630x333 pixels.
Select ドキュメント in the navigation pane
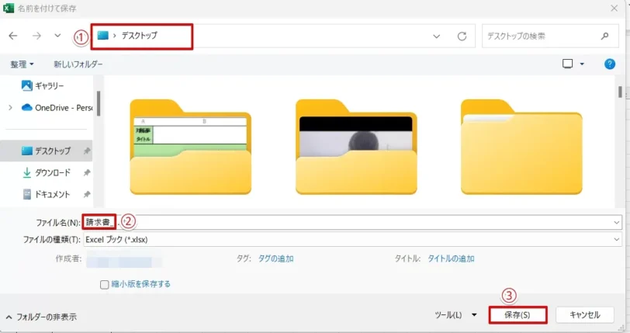47,194
